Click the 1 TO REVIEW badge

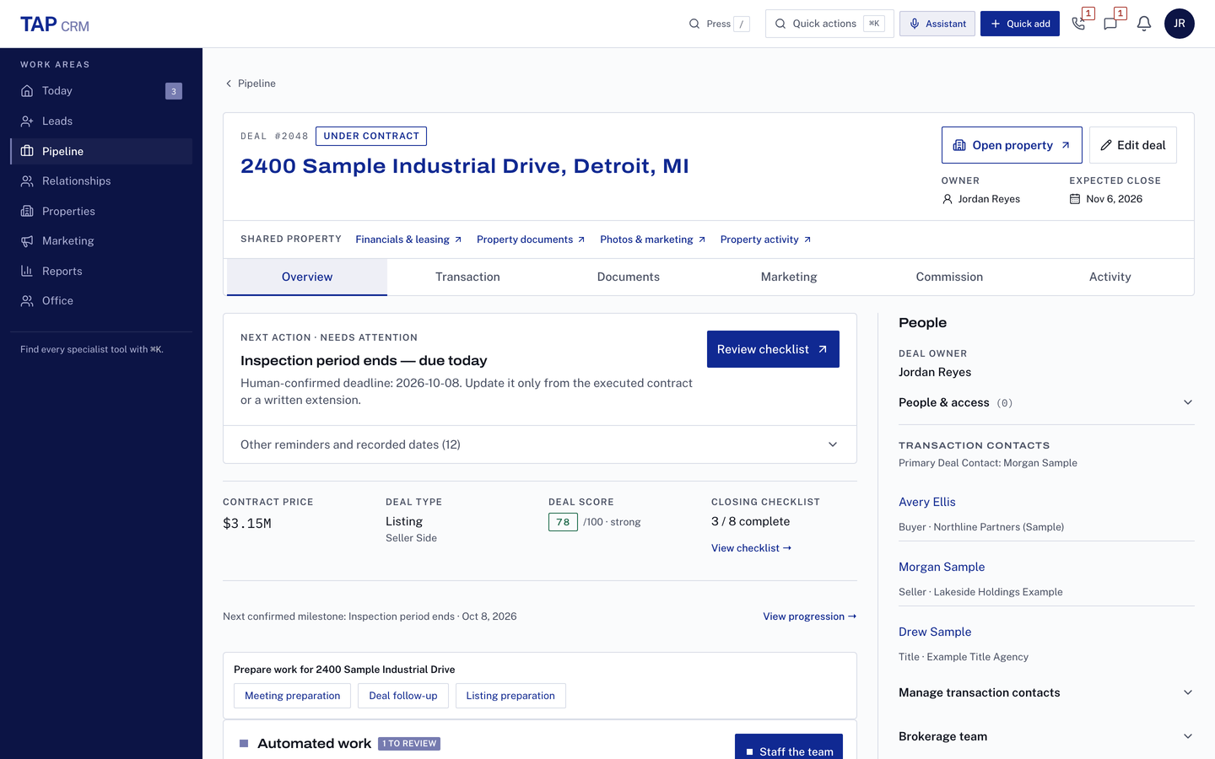pyautogui.click(x=409, y=744)
